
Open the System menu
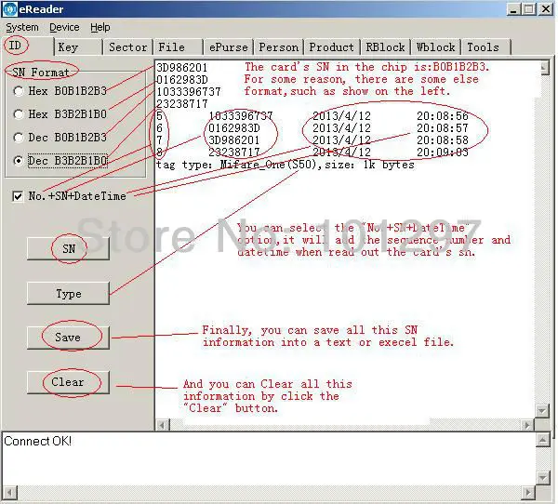22,27
